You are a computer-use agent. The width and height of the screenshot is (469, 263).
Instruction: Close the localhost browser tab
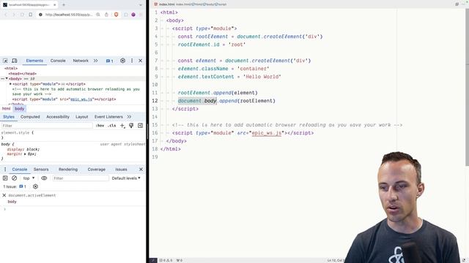[x=54, y=5]
